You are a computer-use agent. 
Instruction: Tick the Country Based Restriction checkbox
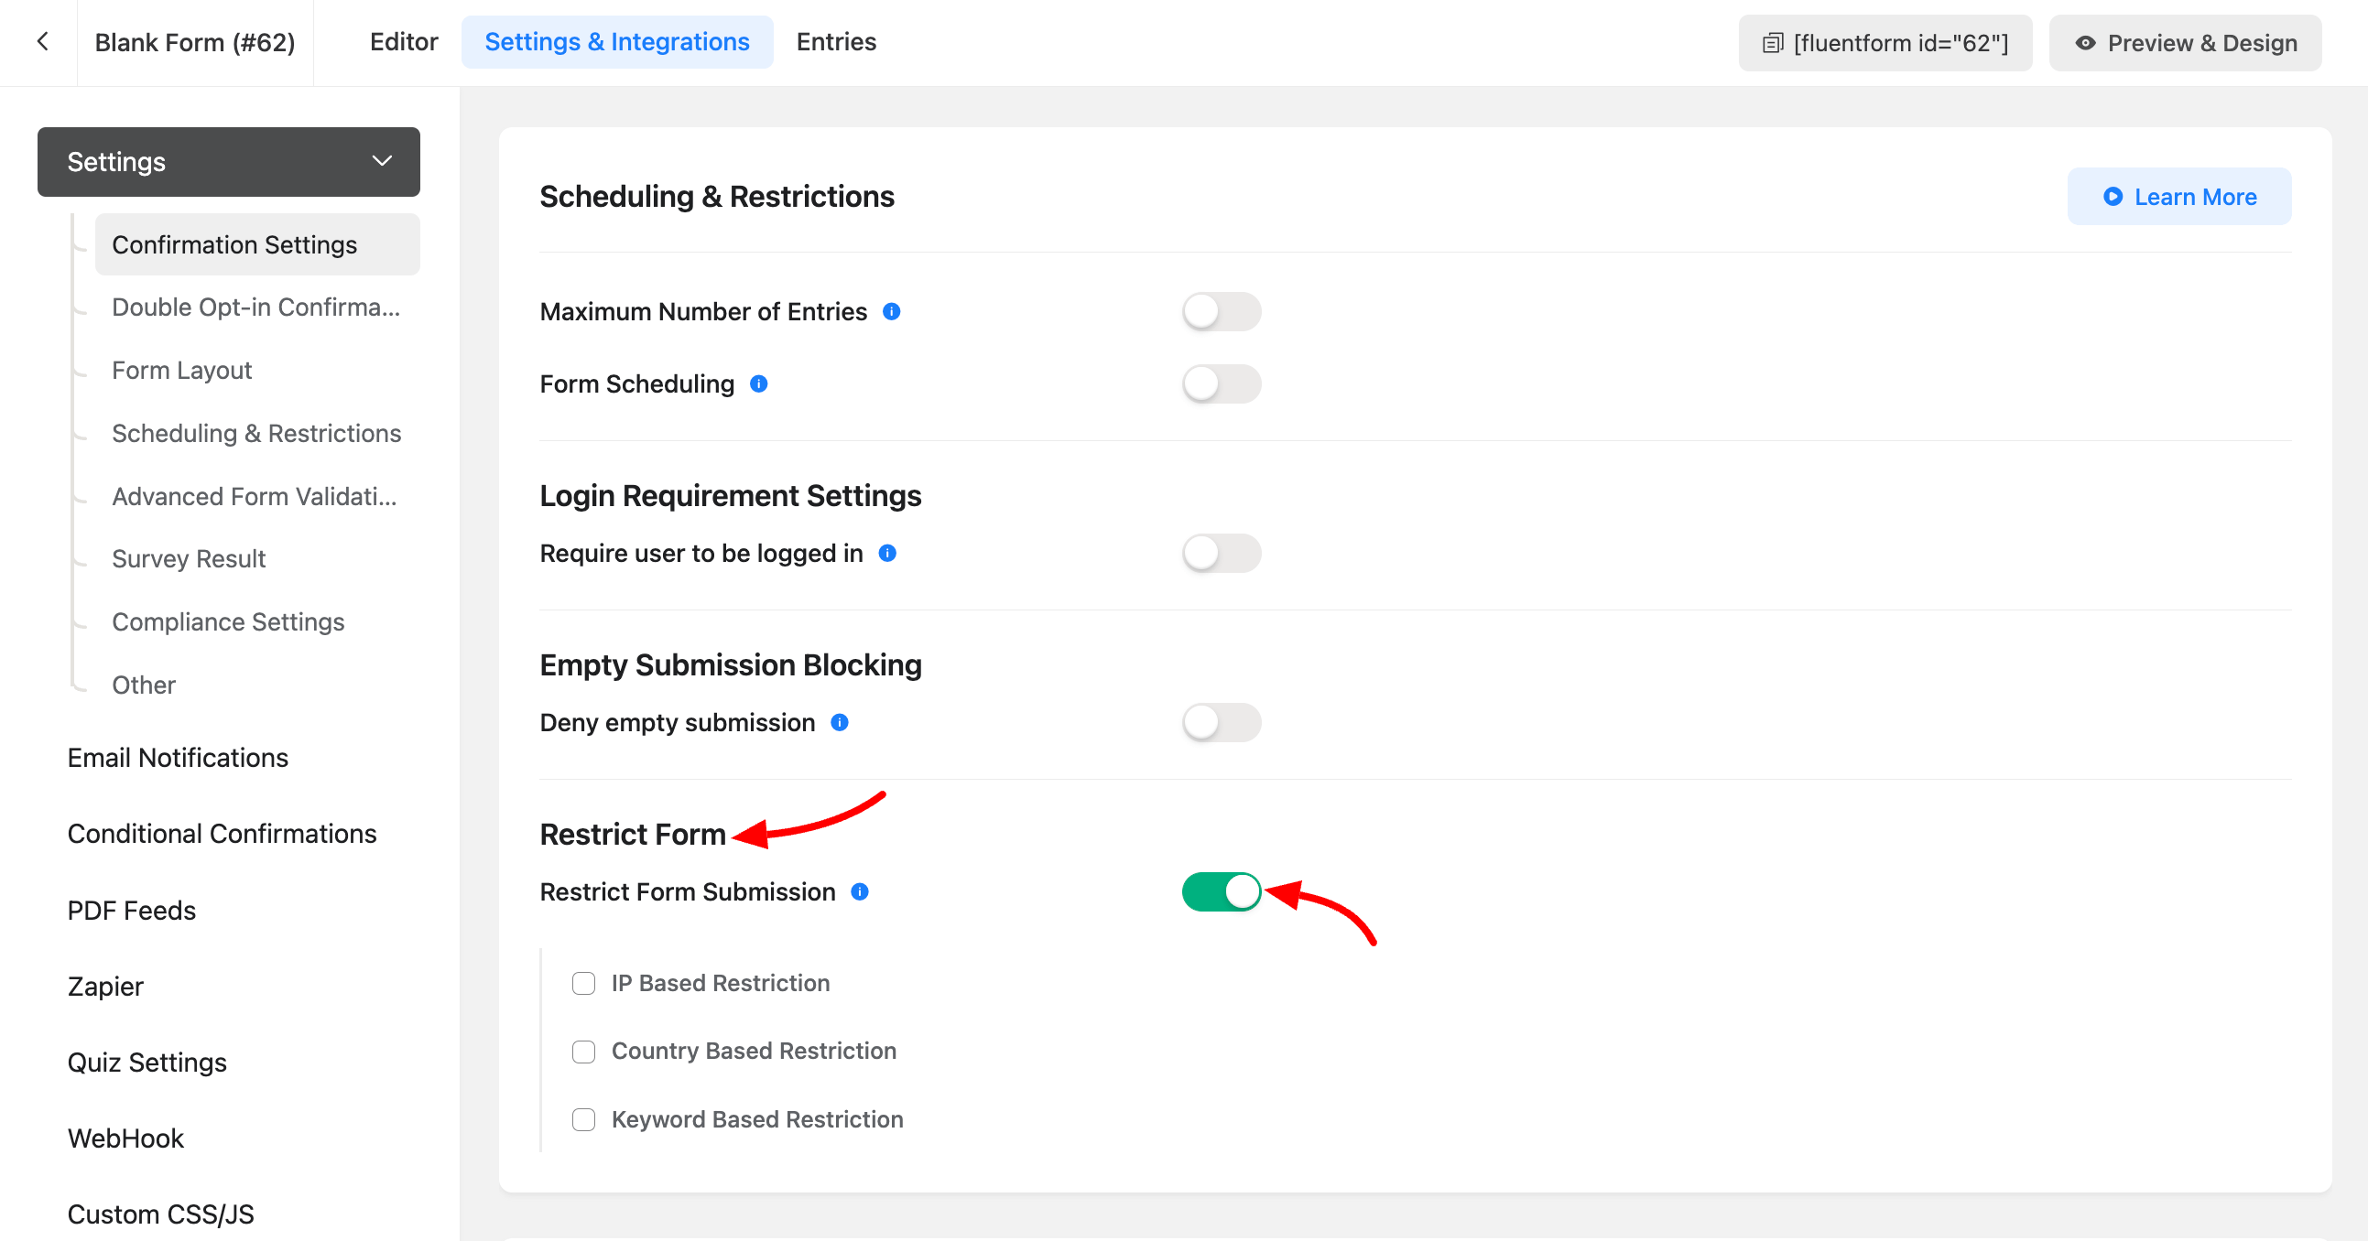tap(583, 1051)
